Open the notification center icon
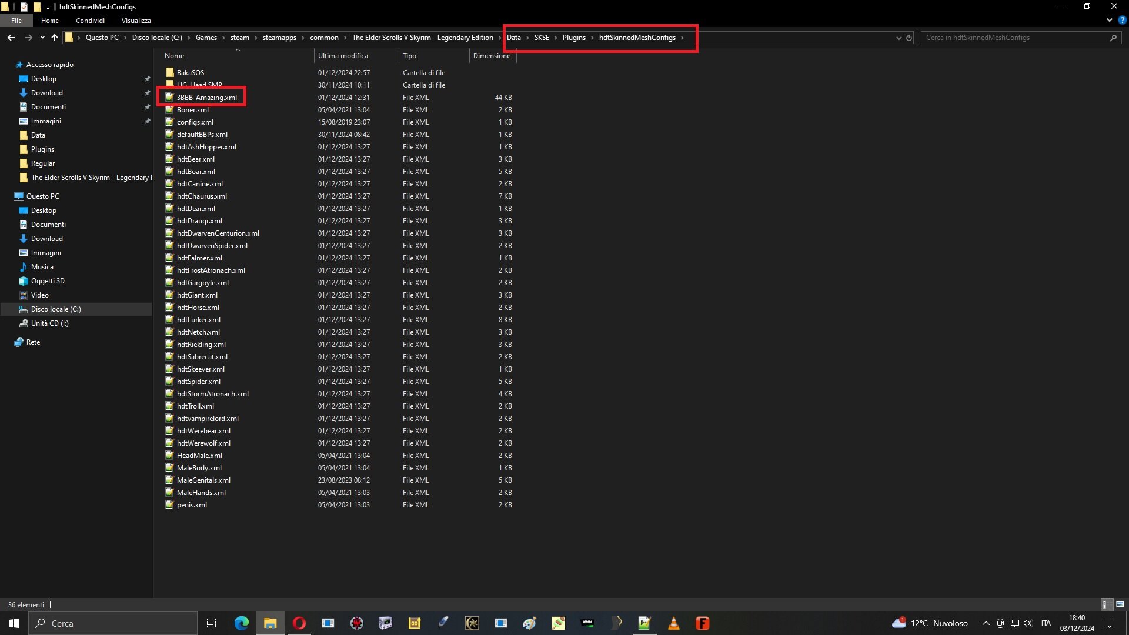 point(1110,623)
